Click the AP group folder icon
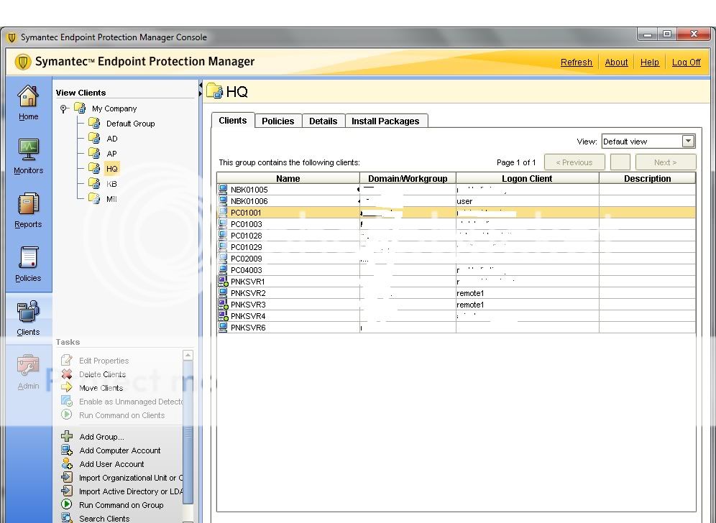The width and height of the screenshot is (716, 523). coord(94,153)
